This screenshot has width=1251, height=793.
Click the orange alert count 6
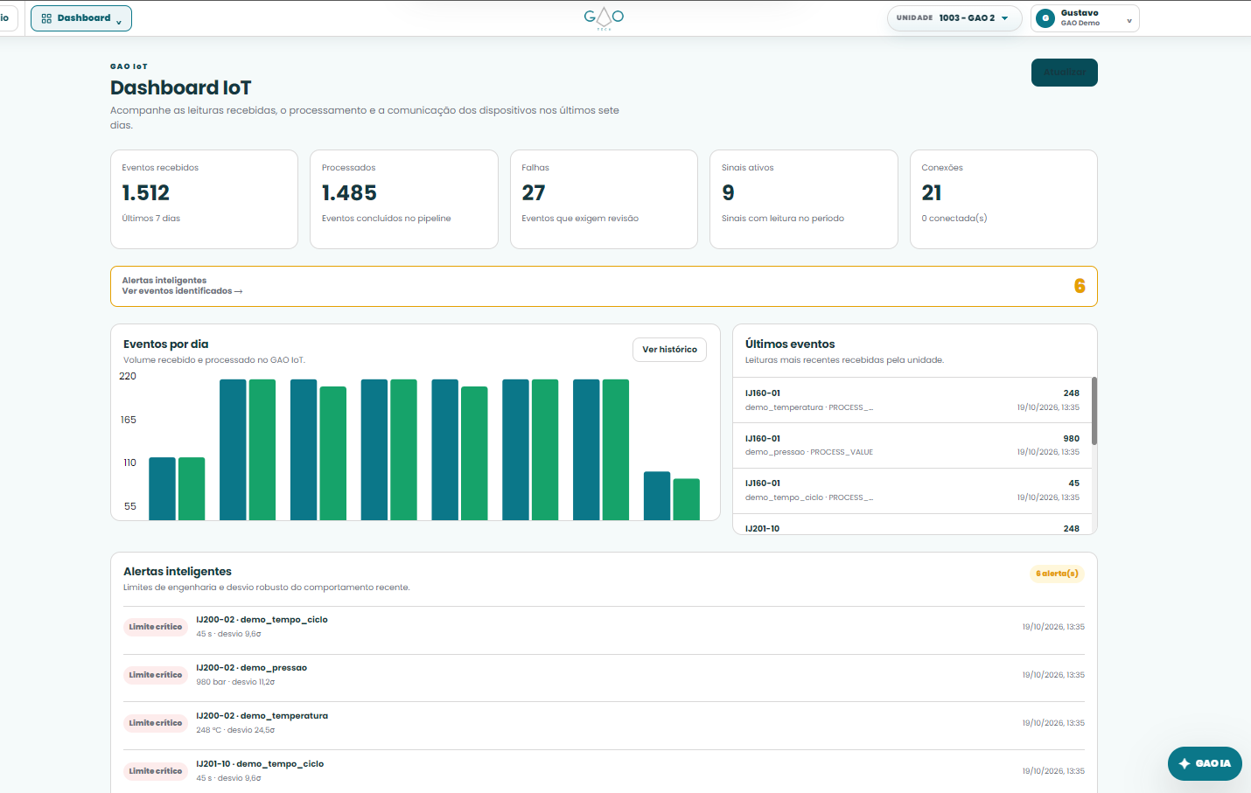pyautogui.click(x=1080, y=286)
